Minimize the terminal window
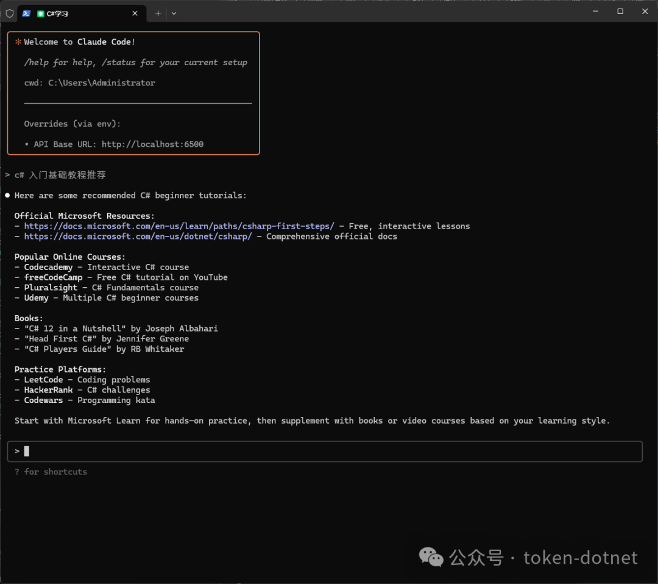Image resolution: width=658 pixels, height=584 pixels. tap(595, 12)
